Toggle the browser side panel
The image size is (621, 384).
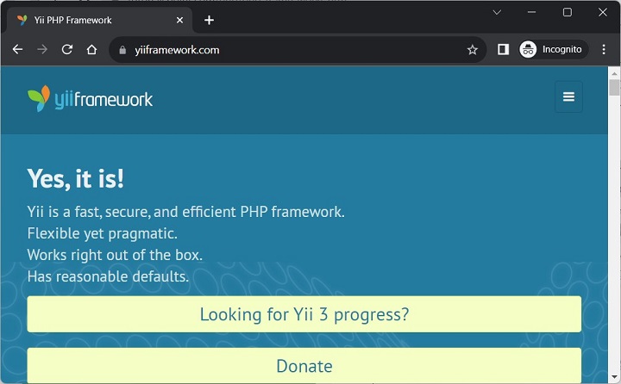pos(503,50)
